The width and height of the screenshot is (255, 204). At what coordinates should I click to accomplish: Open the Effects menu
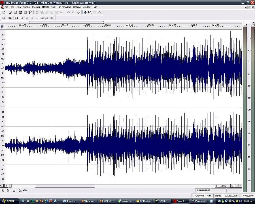(x=45, y=7)
